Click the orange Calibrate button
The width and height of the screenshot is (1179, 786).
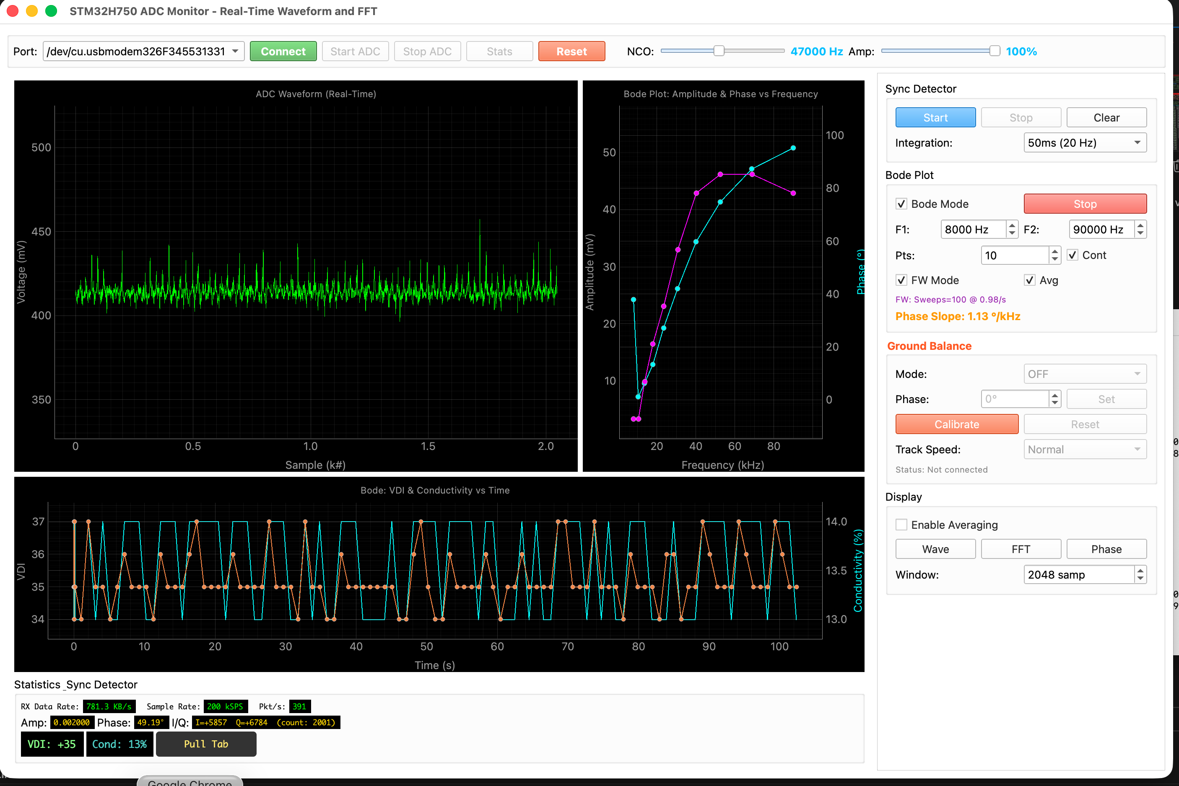(956, 424)
